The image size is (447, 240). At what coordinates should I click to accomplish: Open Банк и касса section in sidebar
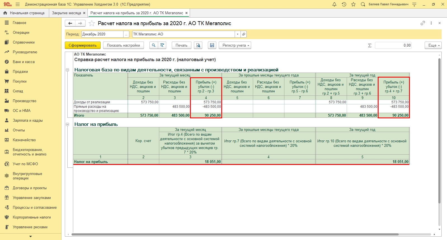23,62
